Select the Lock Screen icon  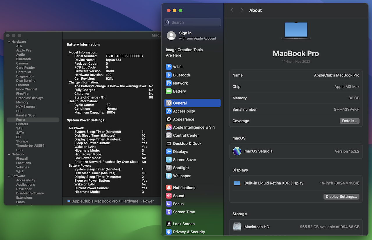[x=169, y=224]
